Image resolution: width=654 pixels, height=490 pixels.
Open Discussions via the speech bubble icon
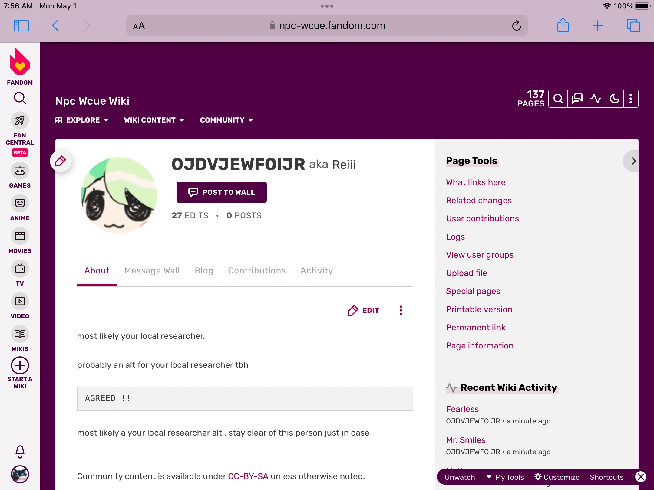(576, 99)
